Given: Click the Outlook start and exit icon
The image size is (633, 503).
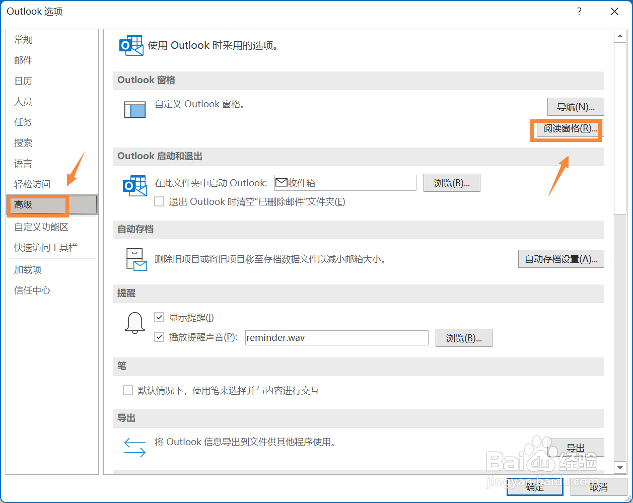Looking at the screenshot, I should coord(134,186).
